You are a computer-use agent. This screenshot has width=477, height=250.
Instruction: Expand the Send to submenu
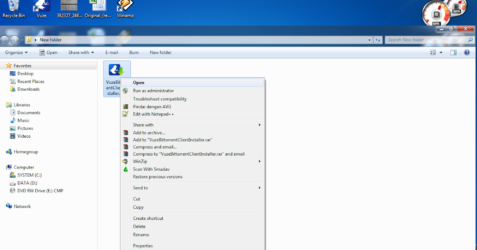(192, 188)
